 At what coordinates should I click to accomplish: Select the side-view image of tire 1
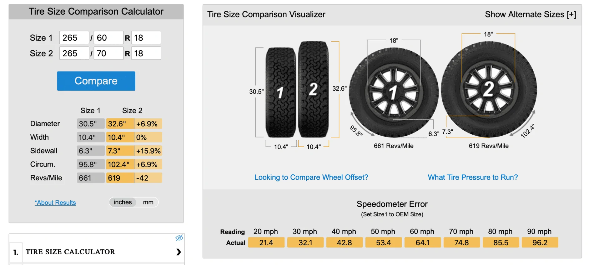pos(280,92)
